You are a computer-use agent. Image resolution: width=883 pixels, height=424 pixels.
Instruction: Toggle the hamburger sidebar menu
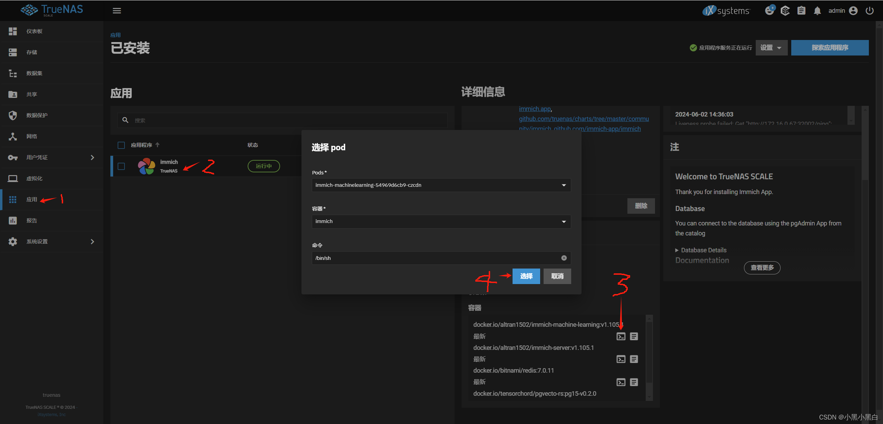tap(117, 11)
